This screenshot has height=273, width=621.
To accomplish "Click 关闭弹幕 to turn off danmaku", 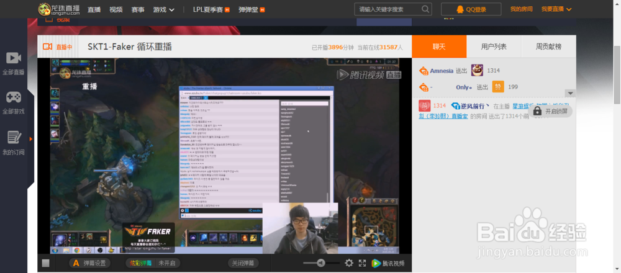I will tap(243, 263).
